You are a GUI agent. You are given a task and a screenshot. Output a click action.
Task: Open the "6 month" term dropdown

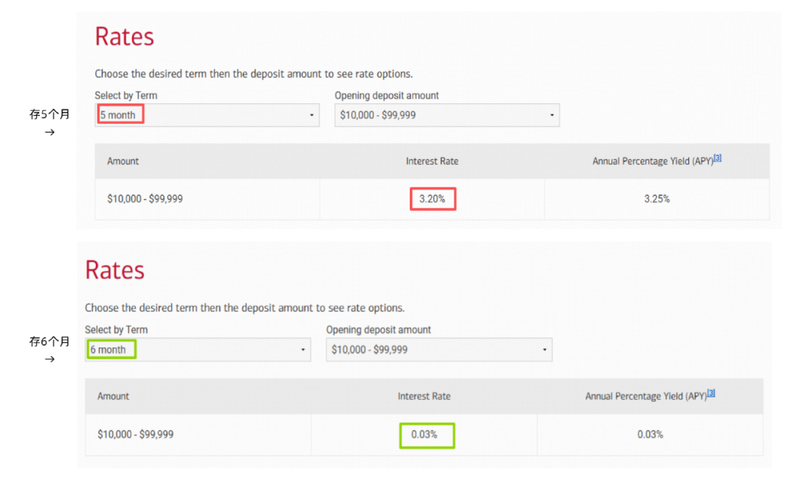click(198, 350)
